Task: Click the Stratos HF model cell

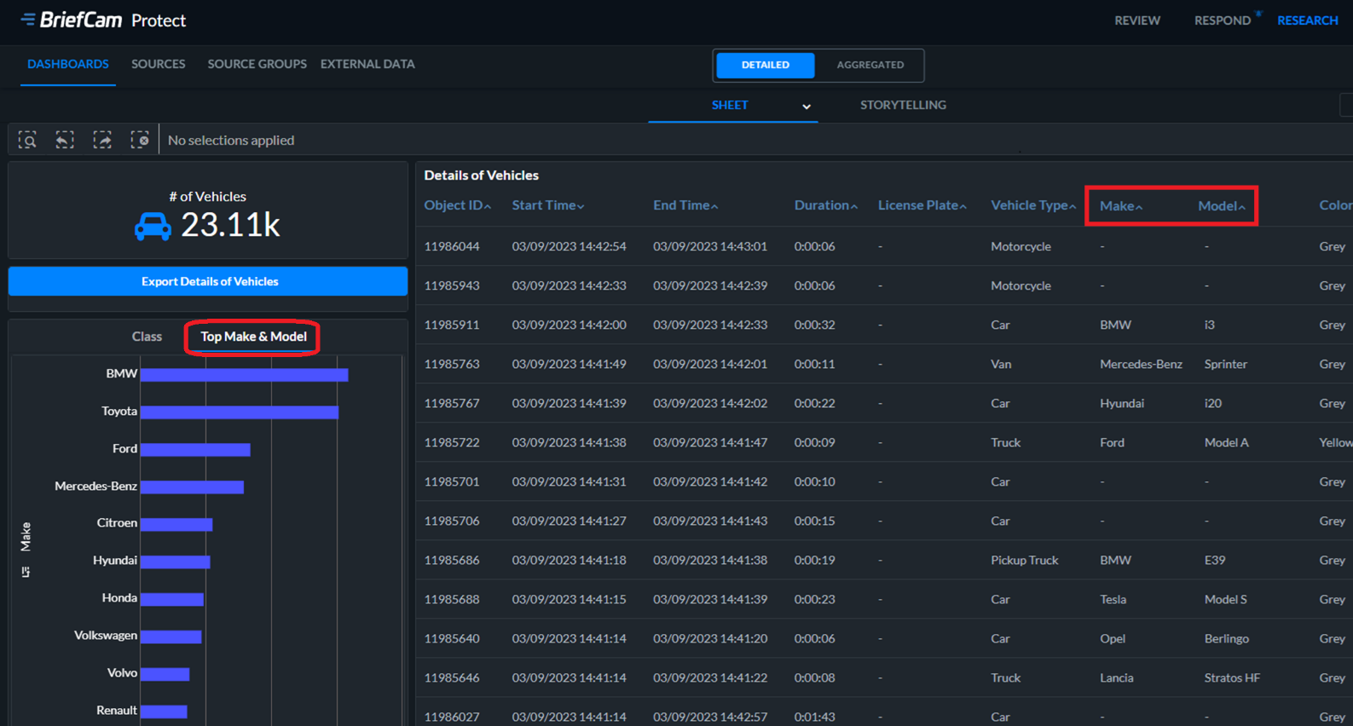Action: [1232, 677]
